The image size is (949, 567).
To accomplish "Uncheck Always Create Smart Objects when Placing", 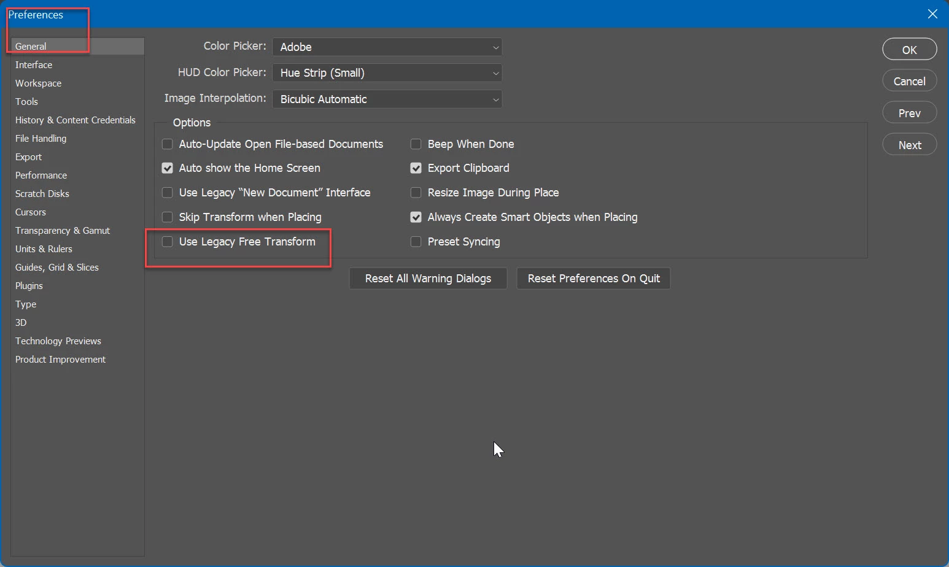I will (x=416, y=217).
